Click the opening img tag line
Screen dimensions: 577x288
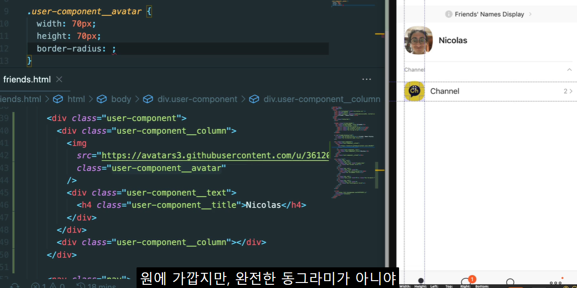coord(76,143)
